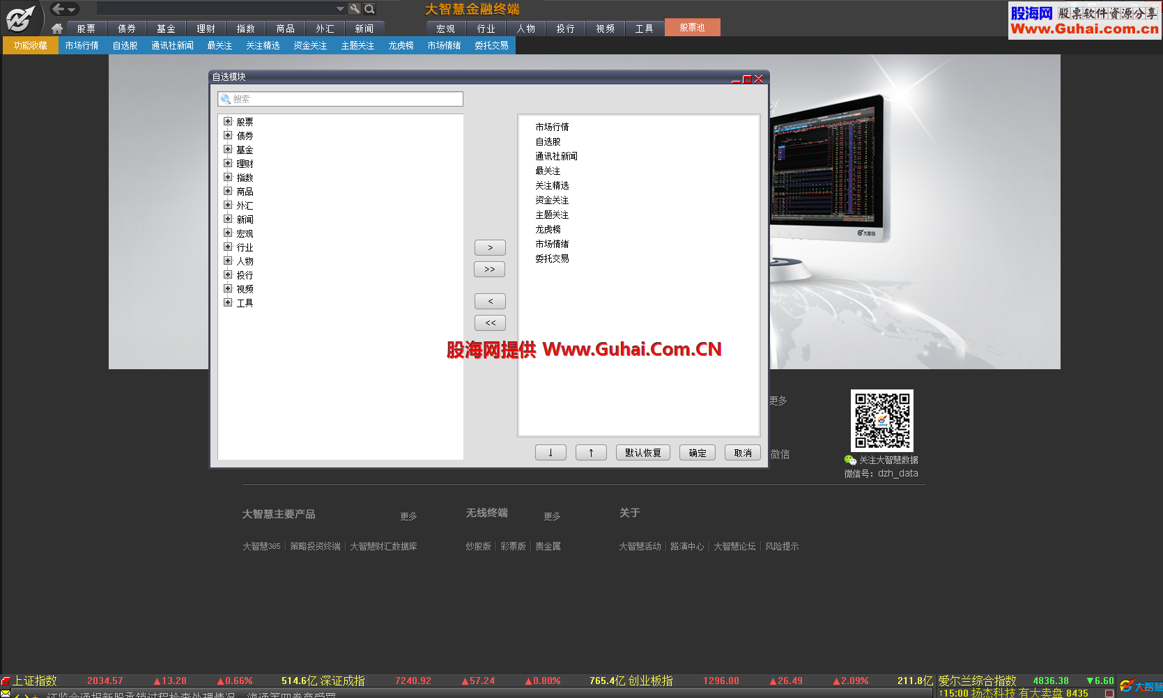Switch to the 股票池 tab
The image size is (1163, 698).
pyautogui.click(x=692, y=27)
